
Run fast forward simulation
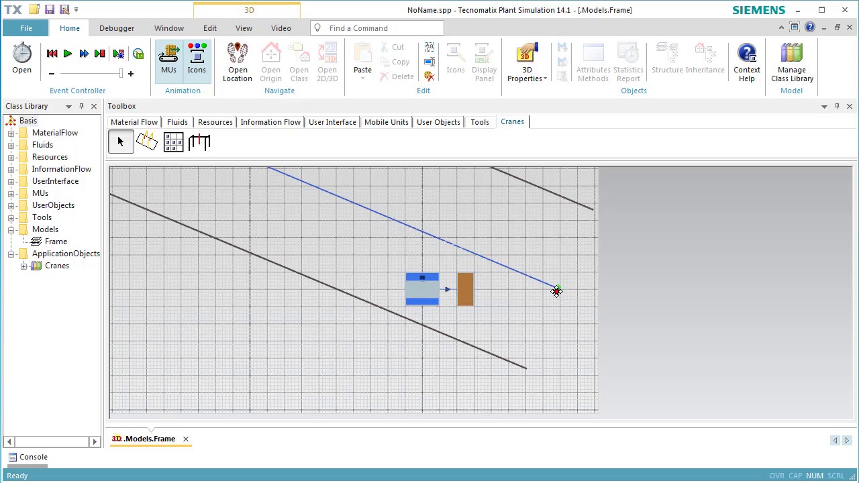pyautogui.click(x=84, y=54)
